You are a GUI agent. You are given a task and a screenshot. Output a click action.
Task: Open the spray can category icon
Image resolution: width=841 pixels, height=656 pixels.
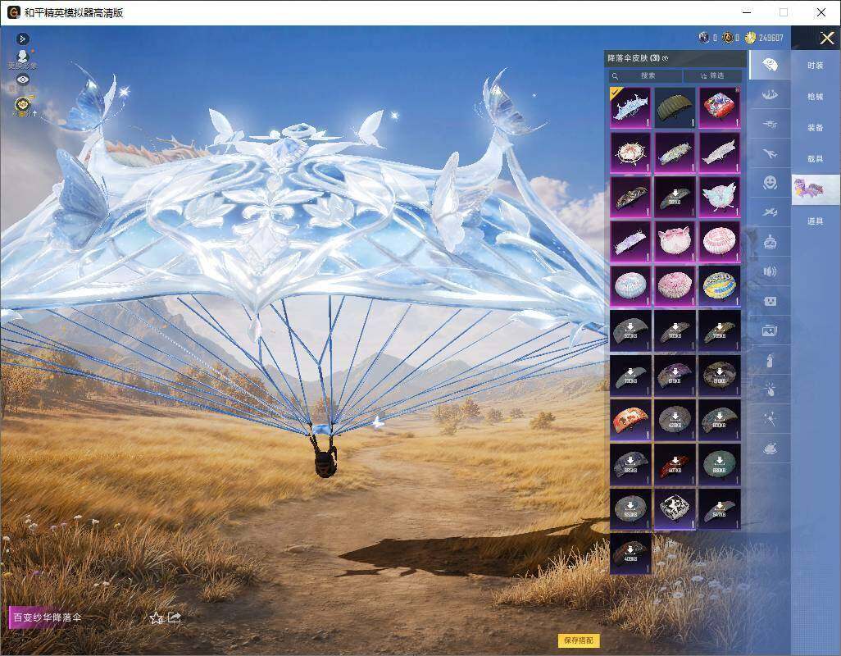(770, 360)
